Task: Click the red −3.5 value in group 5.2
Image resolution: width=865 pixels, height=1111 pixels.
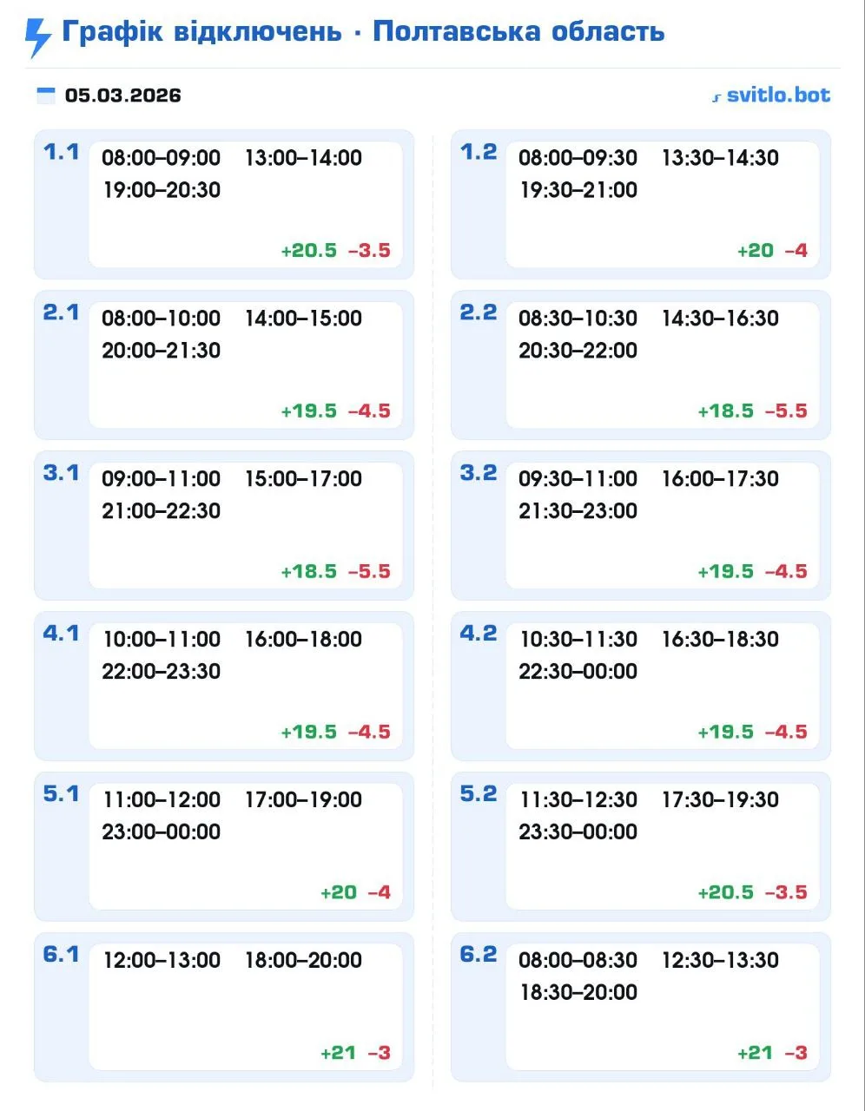Action: tap(786, 893)
